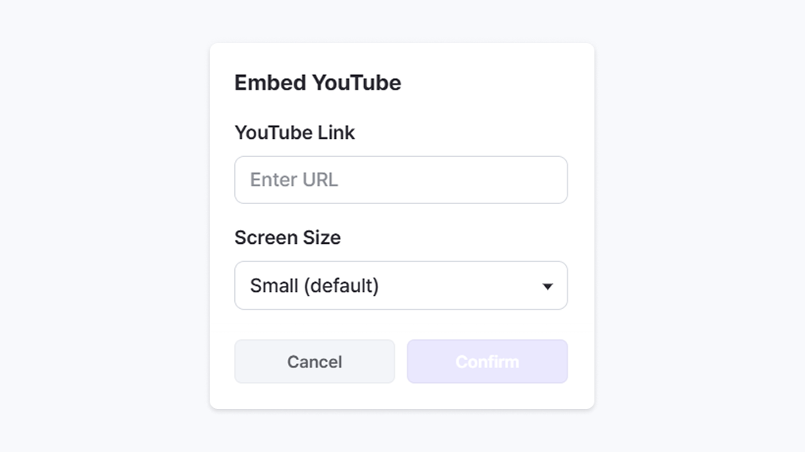Click the Embed YouTube dialog heading

317,83
